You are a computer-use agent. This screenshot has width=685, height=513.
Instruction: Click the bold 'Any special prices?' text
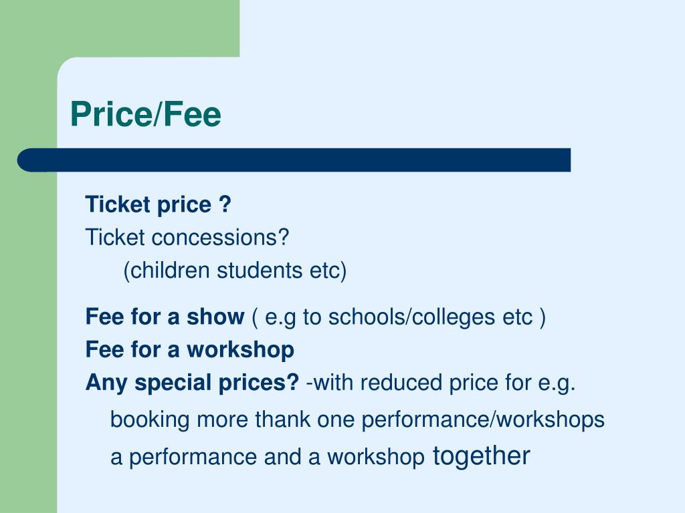[192, 383]
